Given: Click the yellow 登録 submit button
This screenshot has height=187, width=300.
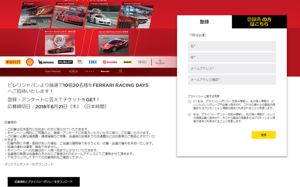Looking at the screenshot, I should [x=263, y=135].
